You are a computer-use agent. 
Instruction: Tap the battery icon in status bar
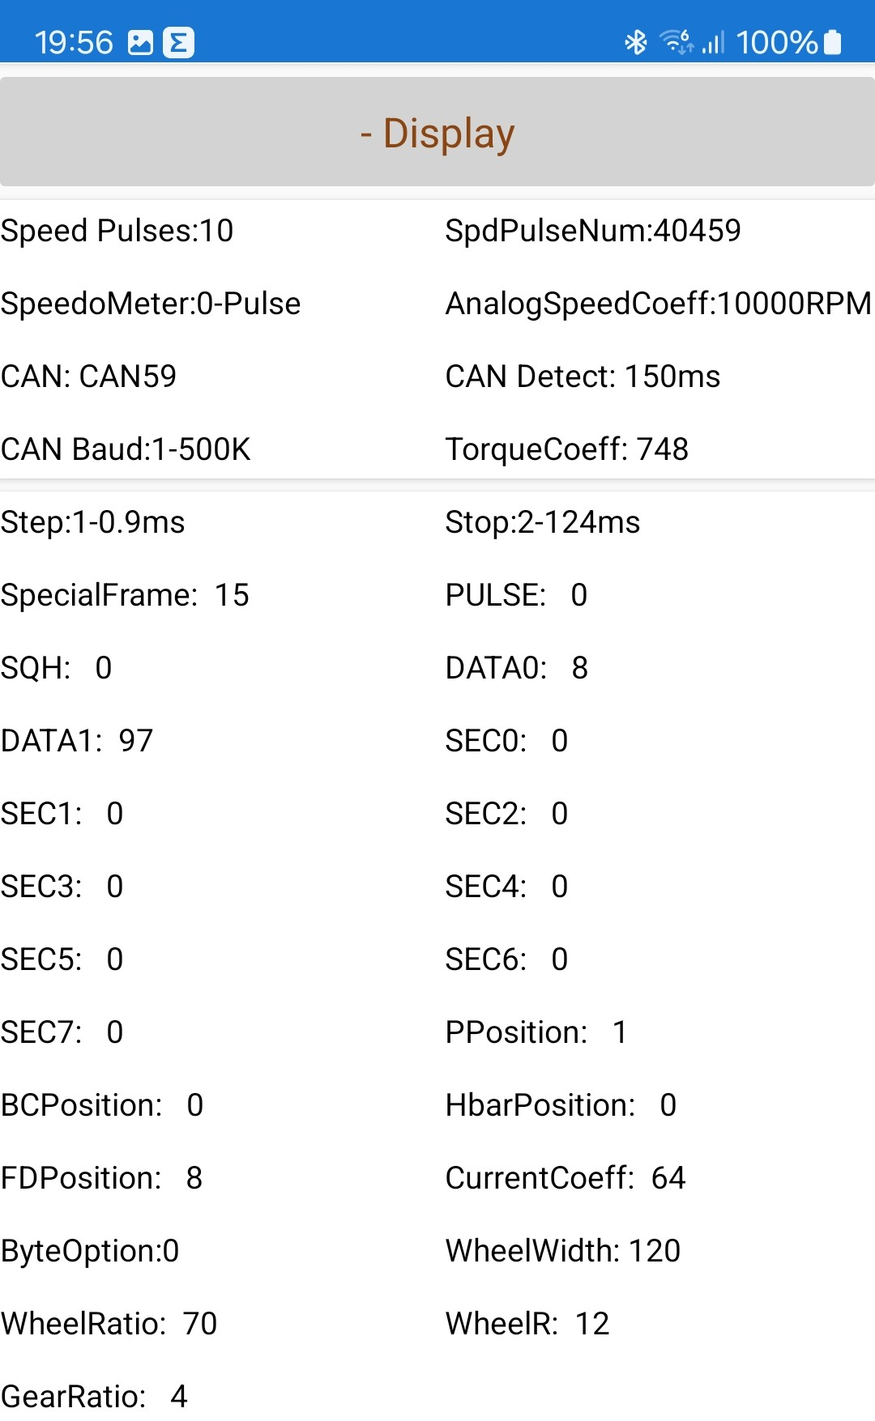click(832, 42)
